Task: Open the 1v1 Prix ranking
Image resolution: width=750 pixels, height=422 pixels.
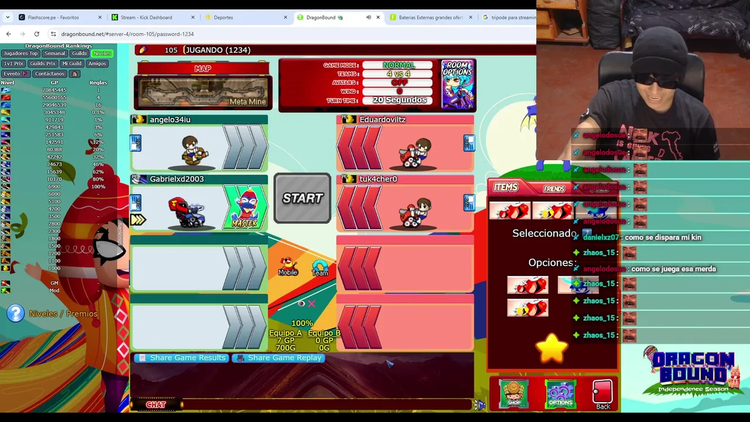Action: (x=13, y=63)
